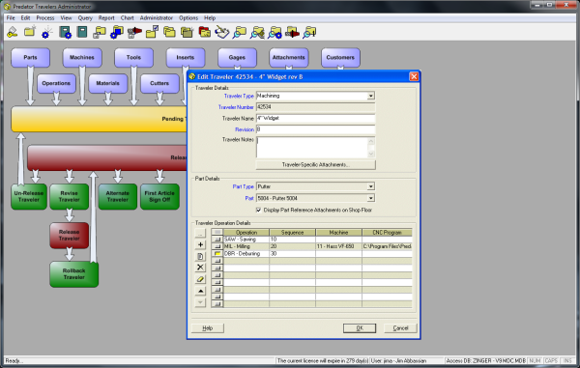The width and height of the screenshot is (580, 368).
Task: Click the magnifier folder with pencil toolbar icon
Action: click(257, 32)
